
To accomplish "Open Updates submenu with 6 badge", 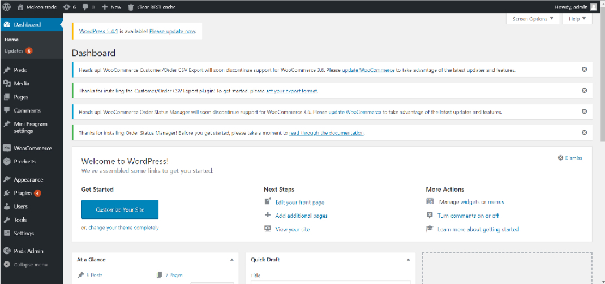I will [x=18, y=51].
